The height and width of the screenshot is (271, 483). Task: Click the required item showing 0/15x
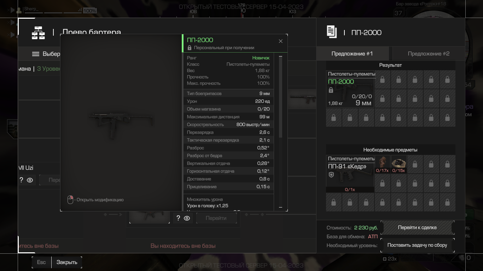pyautogui.click(x=398, y=164)
